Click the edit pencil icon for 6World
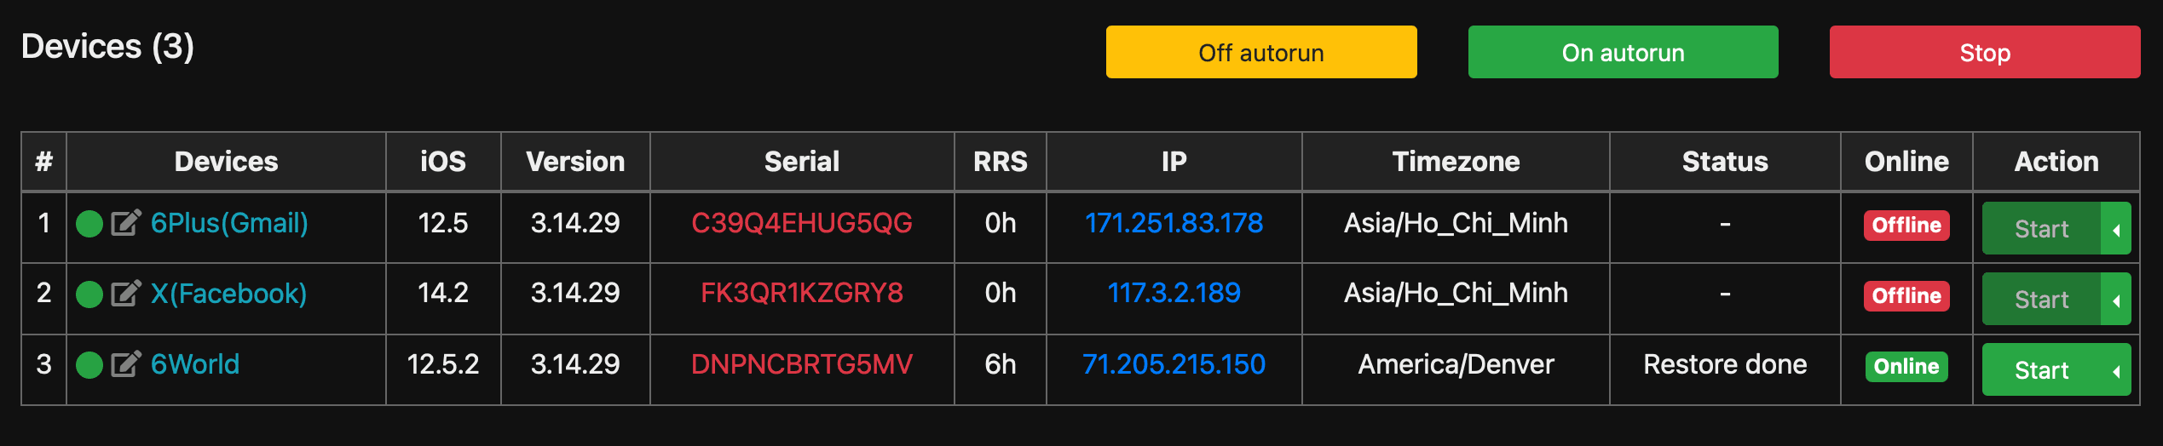2163x446 pixels. pos(125,364)
